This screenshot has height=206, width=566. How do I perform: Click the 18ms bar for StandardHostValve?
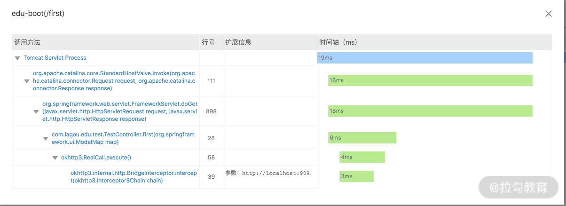click(x=430, y=80)
